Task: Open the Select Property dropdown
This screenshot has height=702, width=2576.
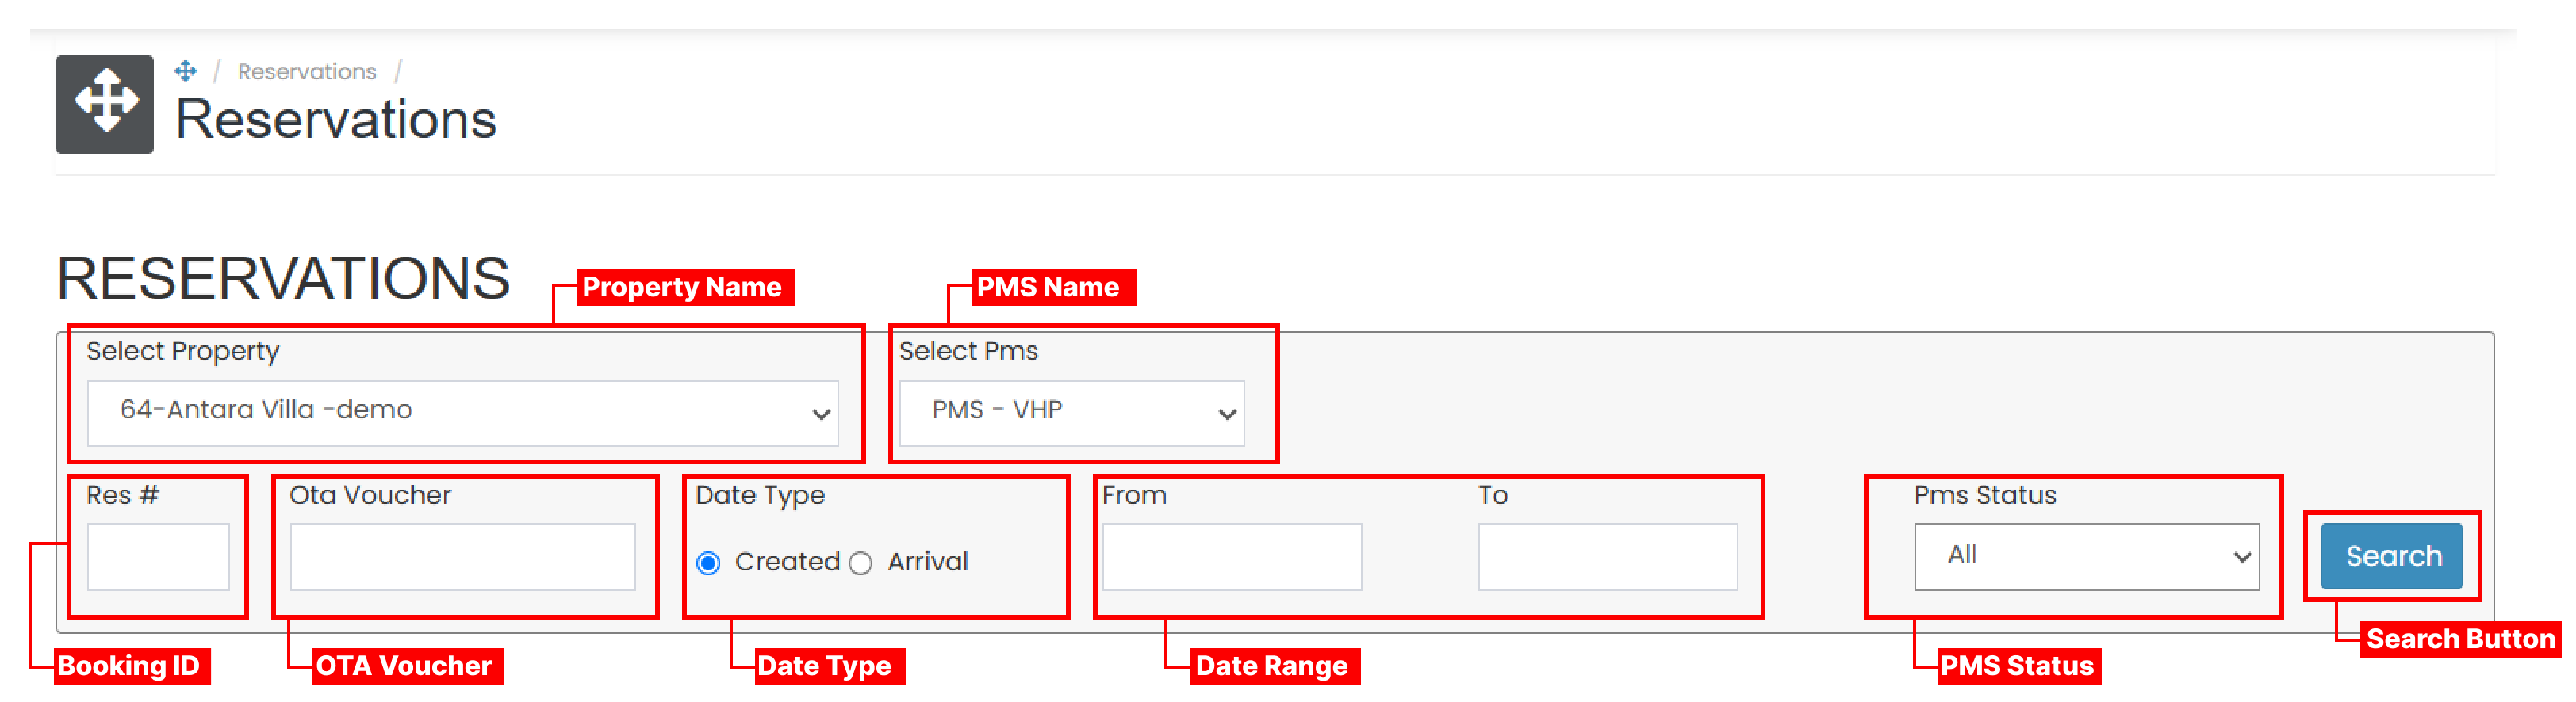Action: click(x=463, y=413)
